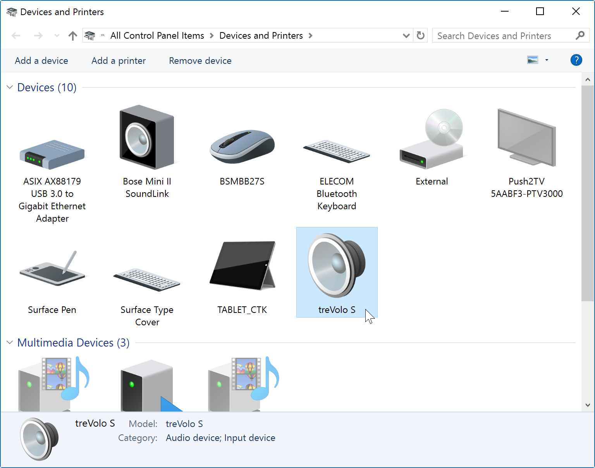
Task: Click the 'Model:' label in details pane
Action: pos(143,424)
